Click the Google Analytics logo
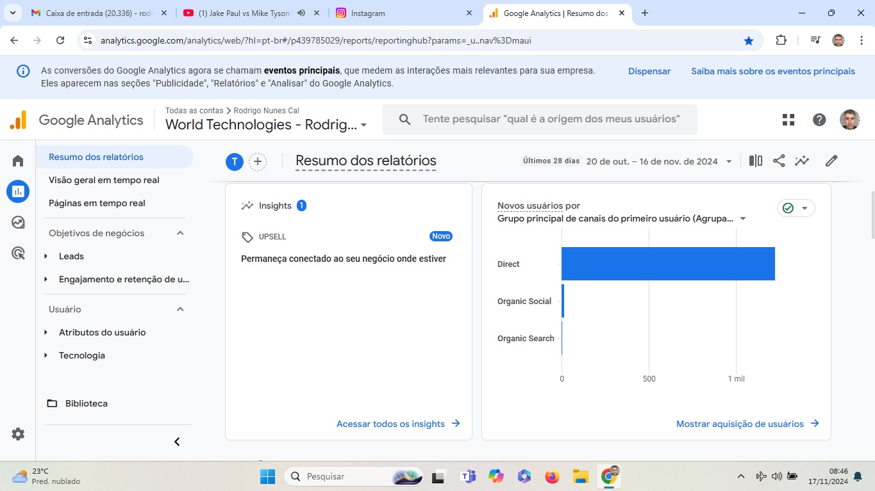 point(77,120)
